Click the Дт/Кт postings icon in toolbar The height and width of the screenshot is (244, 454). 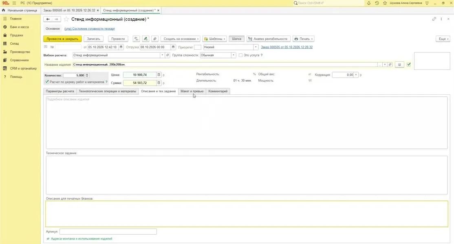point(136,39)
